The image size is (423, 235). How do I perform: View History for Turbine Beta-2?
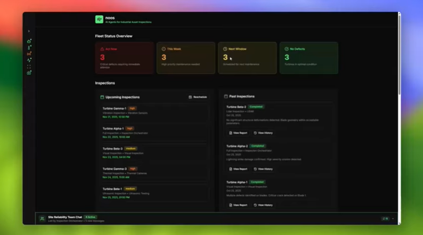(263, 133)
